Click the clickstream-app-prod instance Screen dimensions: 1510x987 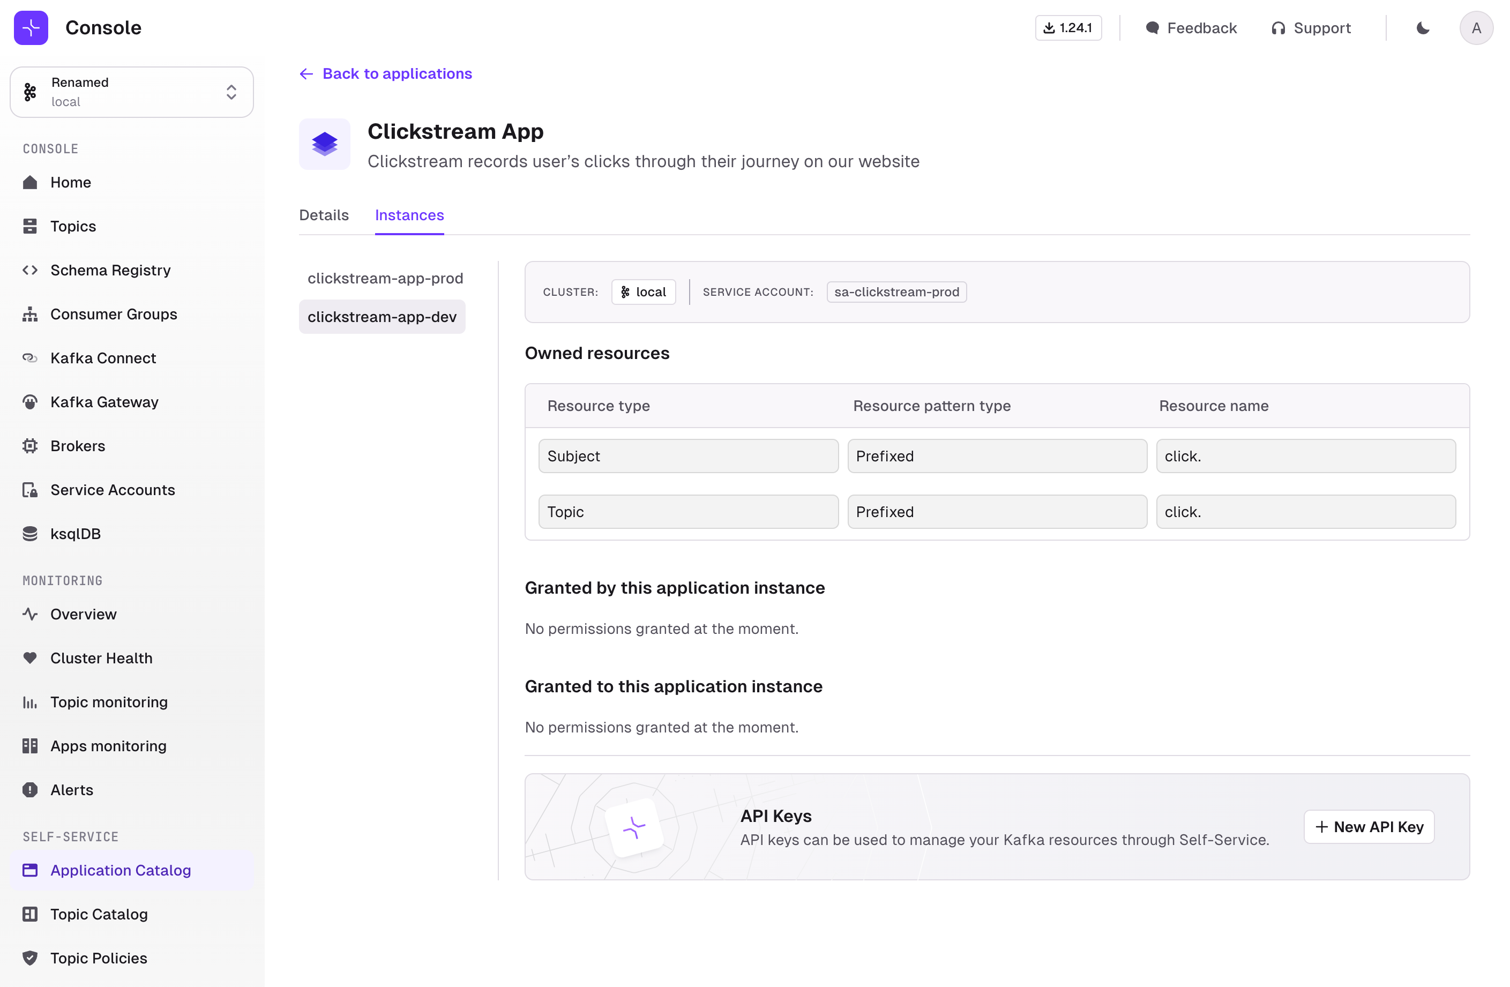385,278
